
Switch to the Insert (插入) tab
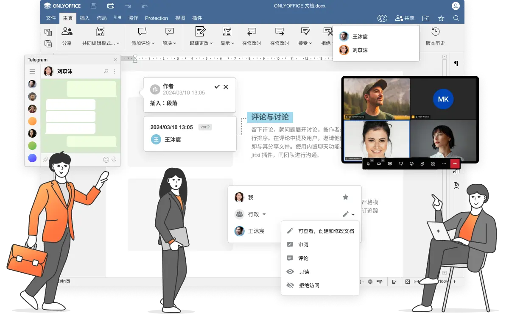85,18
